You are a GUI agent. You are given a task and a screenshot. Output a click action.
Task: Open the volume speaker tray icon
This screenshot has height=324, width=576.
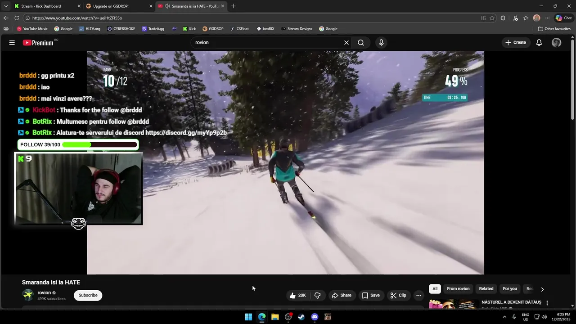click(544, 317)
